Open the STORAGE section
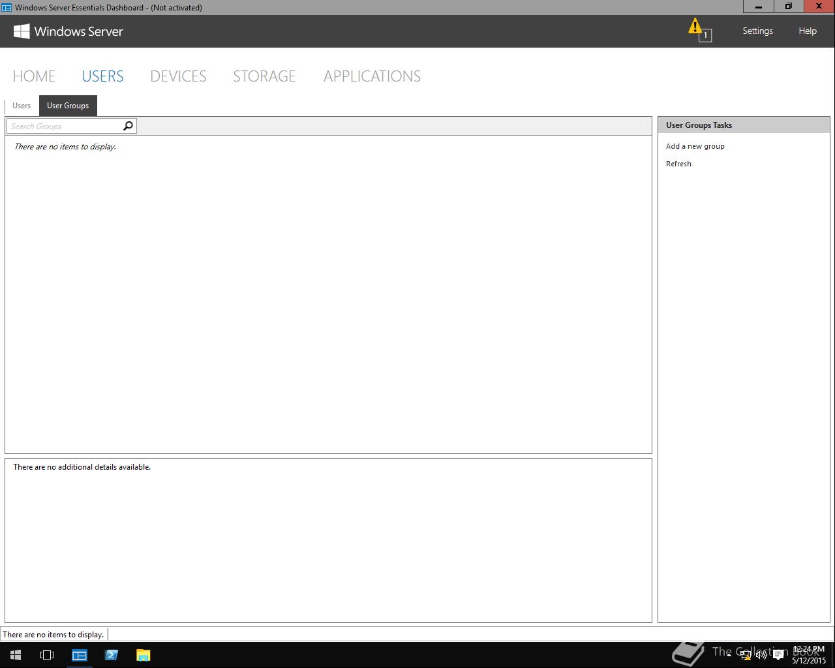Screen dimensions: 835x668 click(x=264, y=76)
